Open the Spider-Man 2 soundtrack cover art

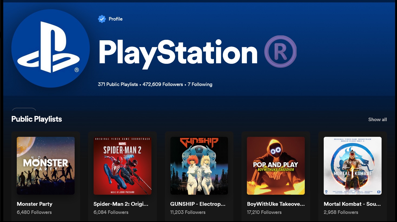click(x=122, y=165)
